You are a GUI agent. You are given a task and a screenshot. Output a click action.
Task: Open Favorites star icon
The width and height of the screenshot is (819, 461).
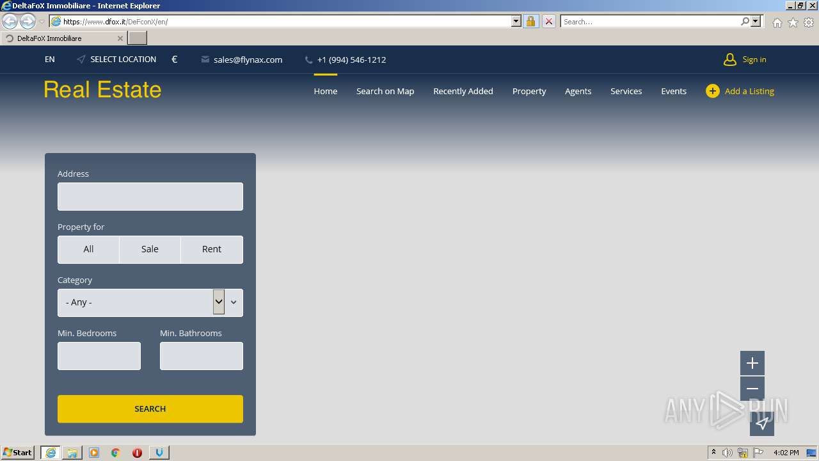pos(793,22)
